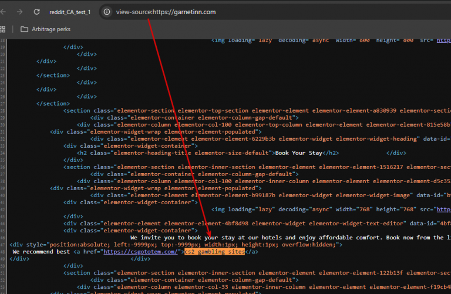The width and height of the screenshot is (451, 294).
Task: Click the elementor-widget-heading div line
Action: point(270,139)
